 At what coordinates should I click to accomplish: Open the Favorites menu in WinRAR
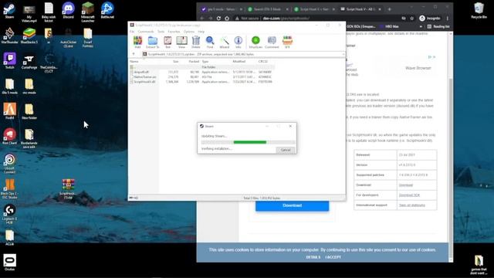click(x=174, y=32)
